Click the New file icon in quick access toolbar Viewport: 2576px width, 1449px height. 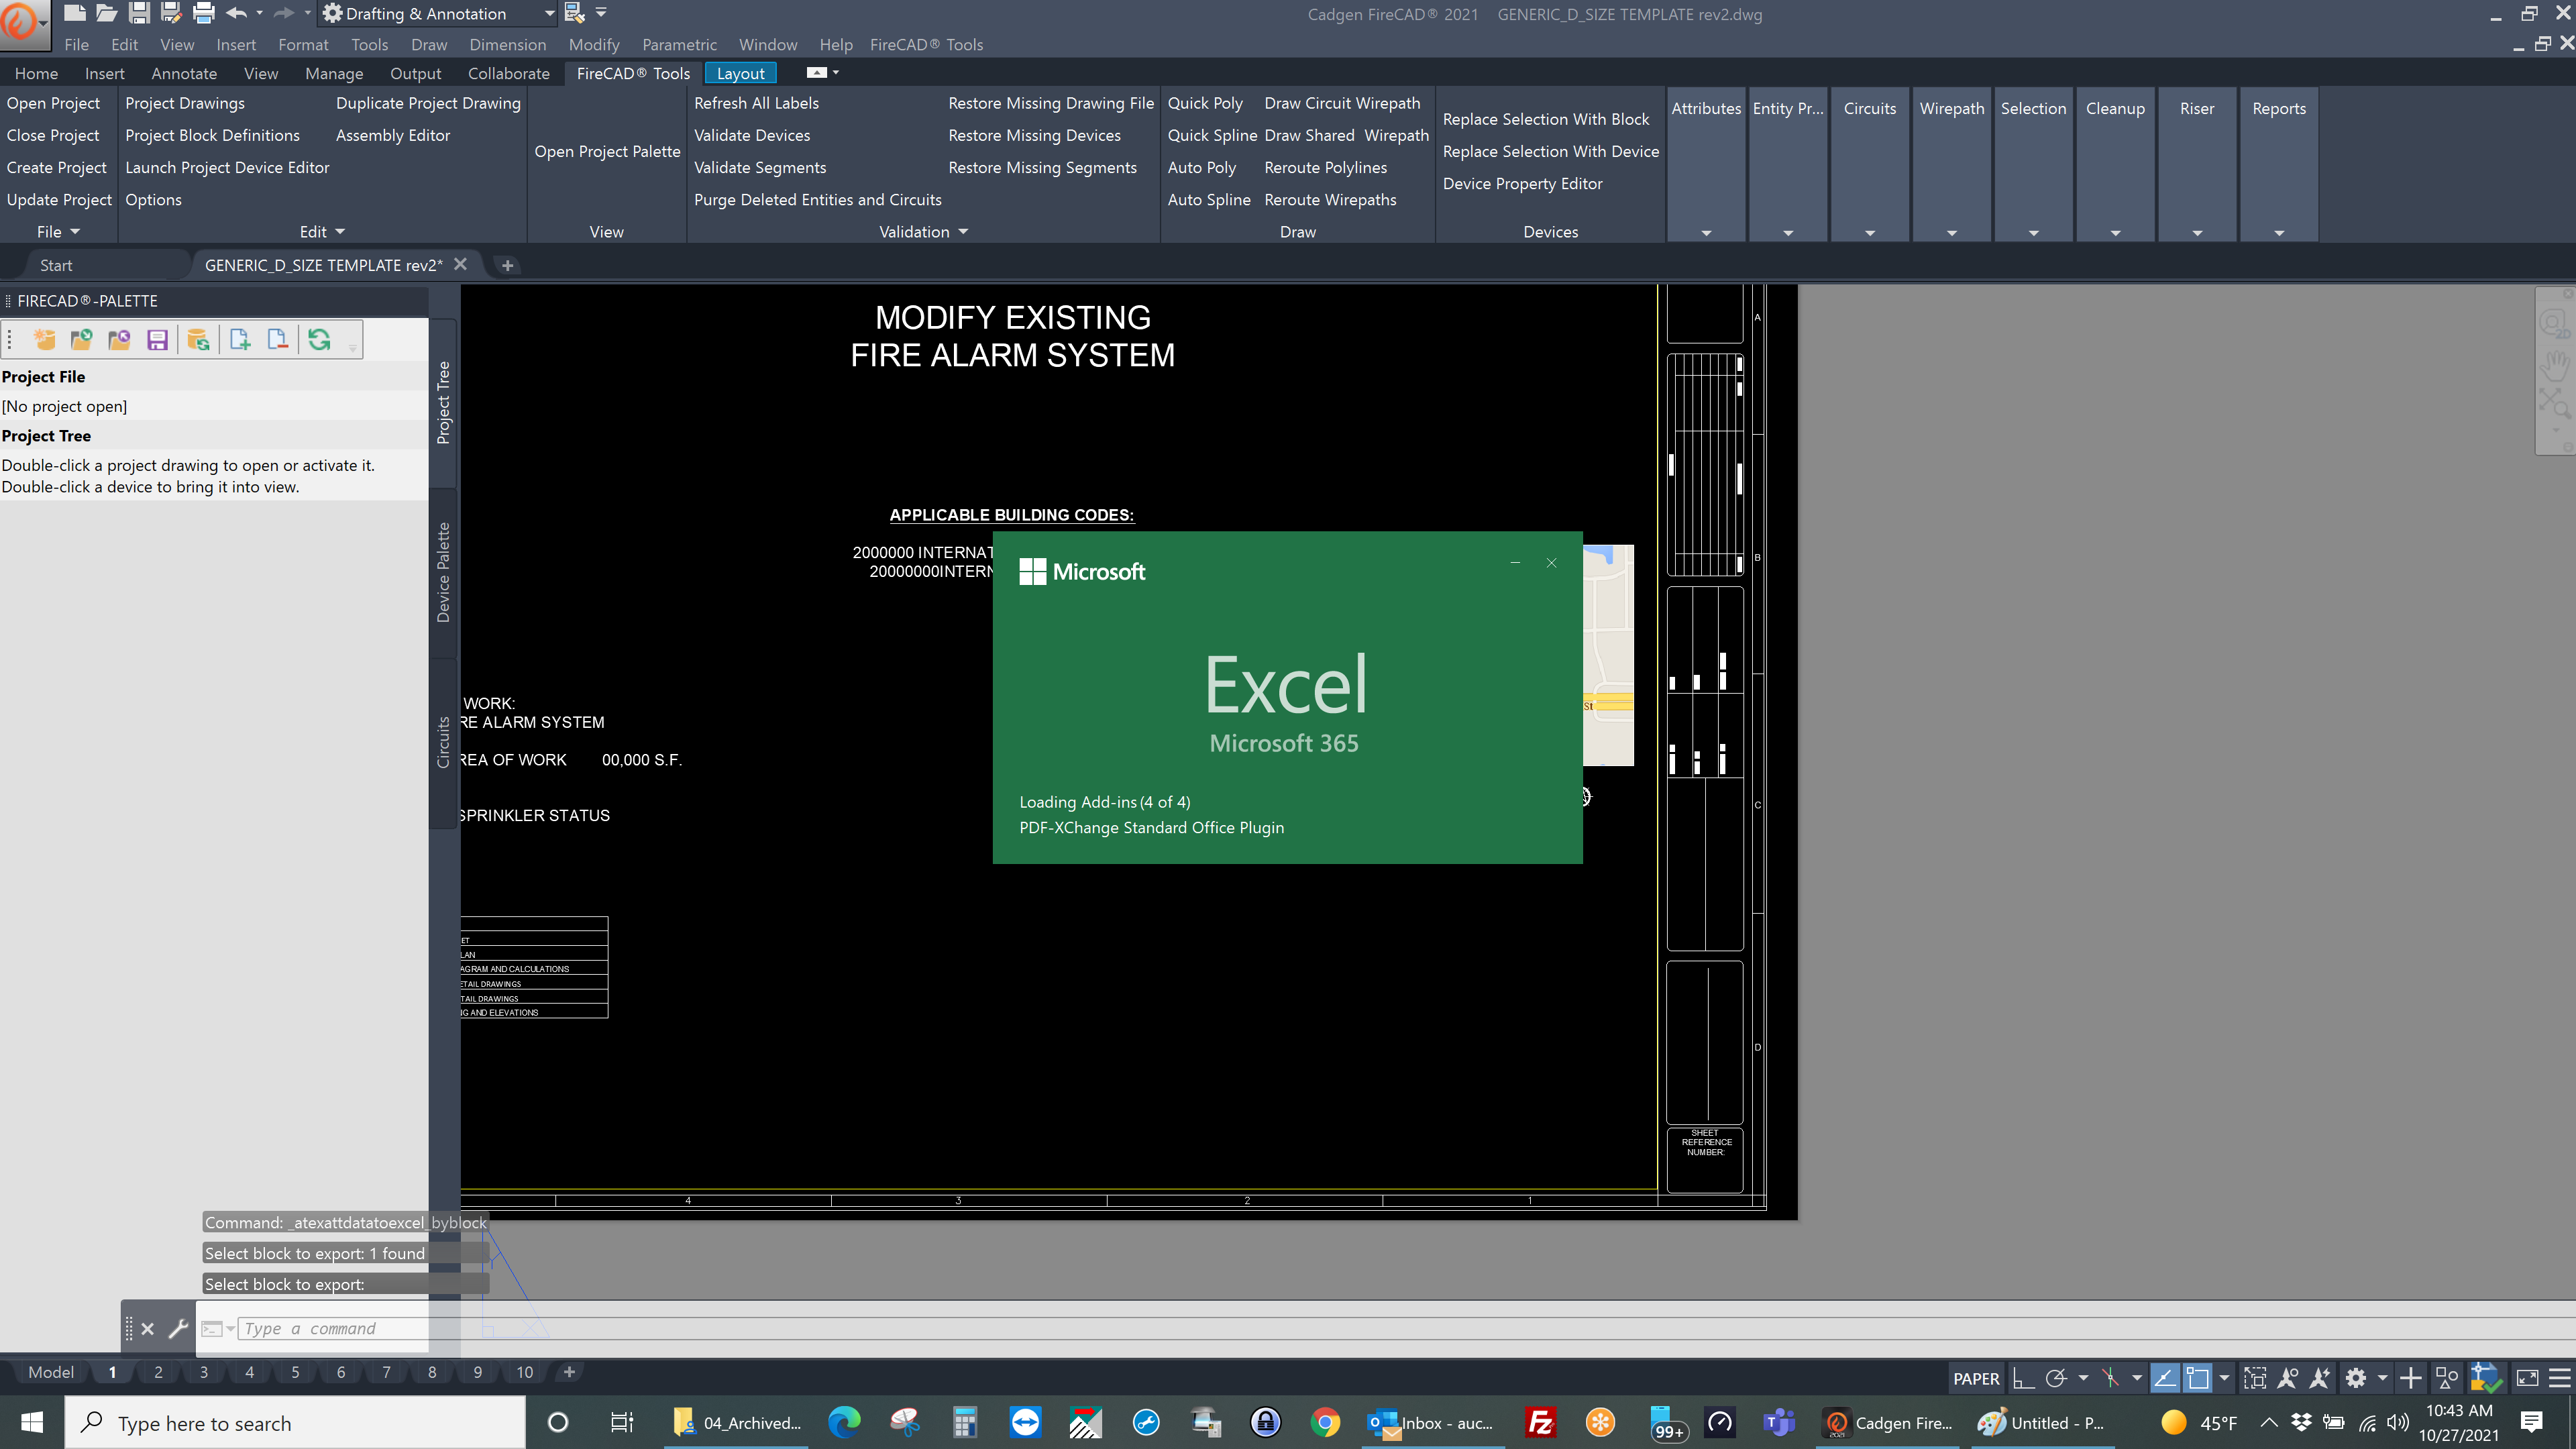tap(75, 13)
